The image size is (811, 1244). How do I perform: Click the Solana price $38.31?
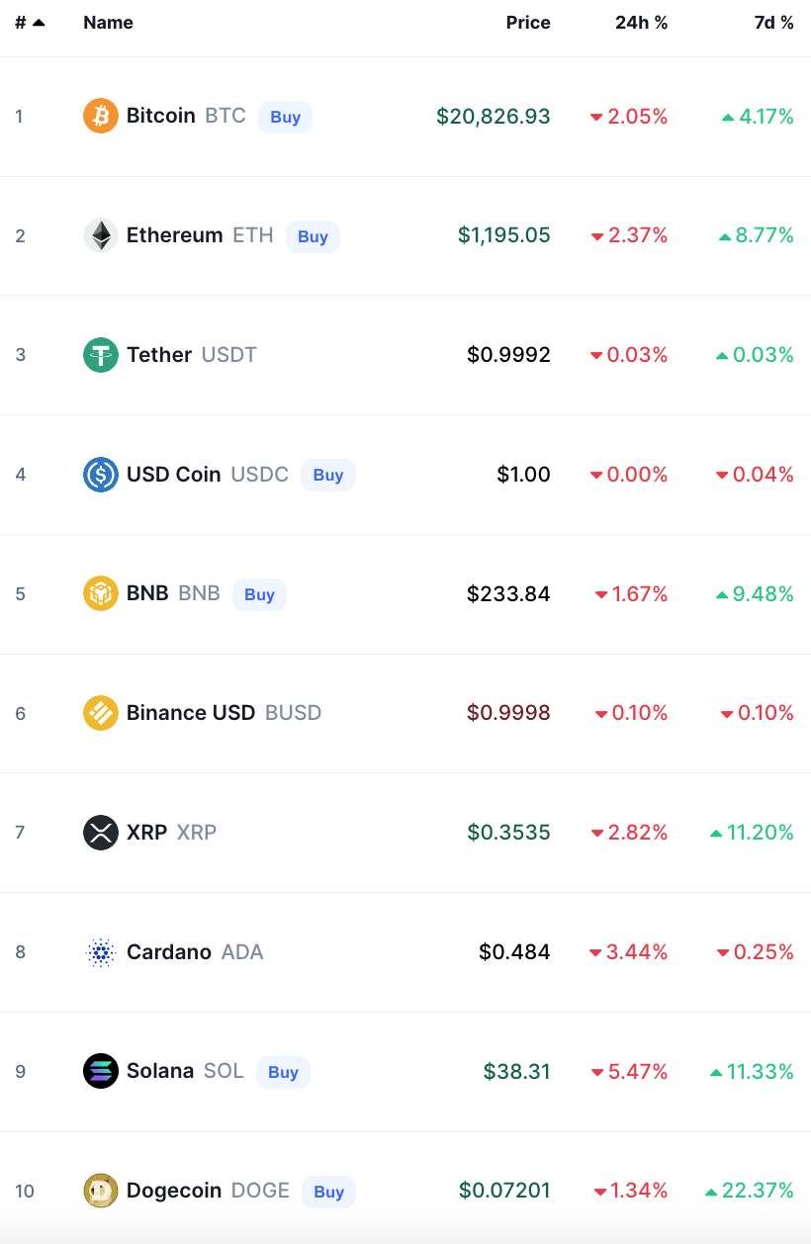pos(516,1072)
